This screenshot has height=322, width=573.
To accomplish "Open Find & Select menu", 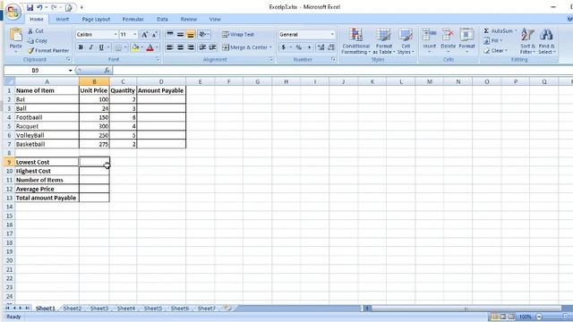I will pos(547,41).
